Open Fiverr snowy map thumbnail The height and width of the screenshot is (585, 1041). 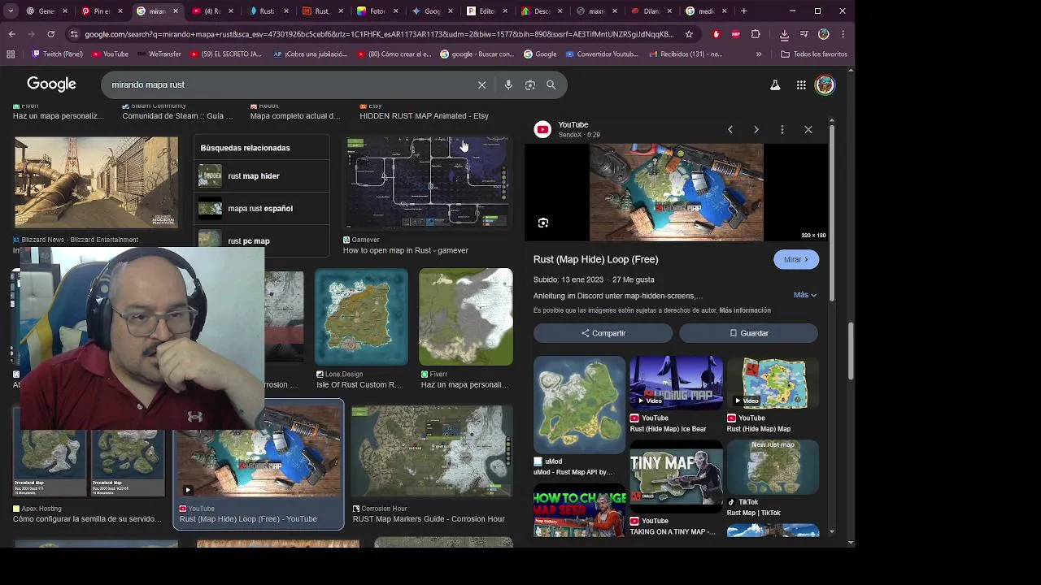click(x=466, y=317)
